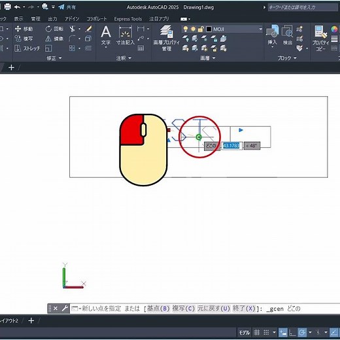
Task: Select the linear dimension icon
Action: tap(141, 29)
